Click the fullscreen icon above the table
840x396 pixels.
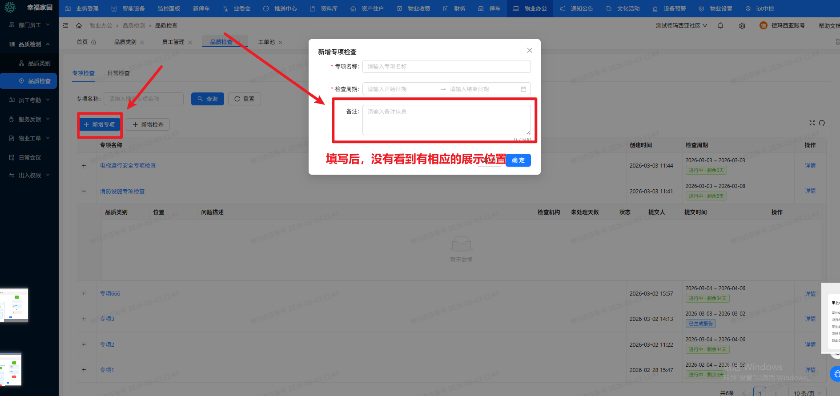[x=812, y=123]
